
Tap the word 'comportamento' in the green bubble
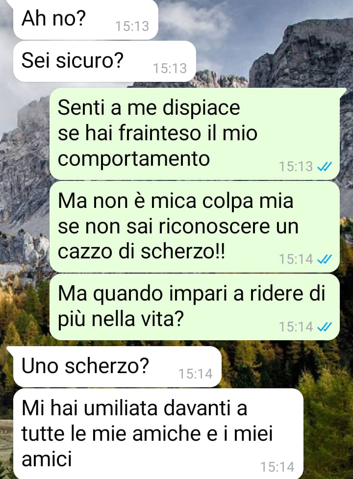point(134,159)
